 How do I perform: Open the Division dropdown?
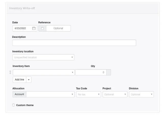(x=142, y=94)
